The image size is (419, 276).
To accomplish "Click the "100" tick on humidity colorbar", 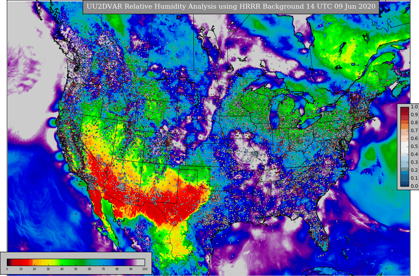I will (x=145, y=269).
